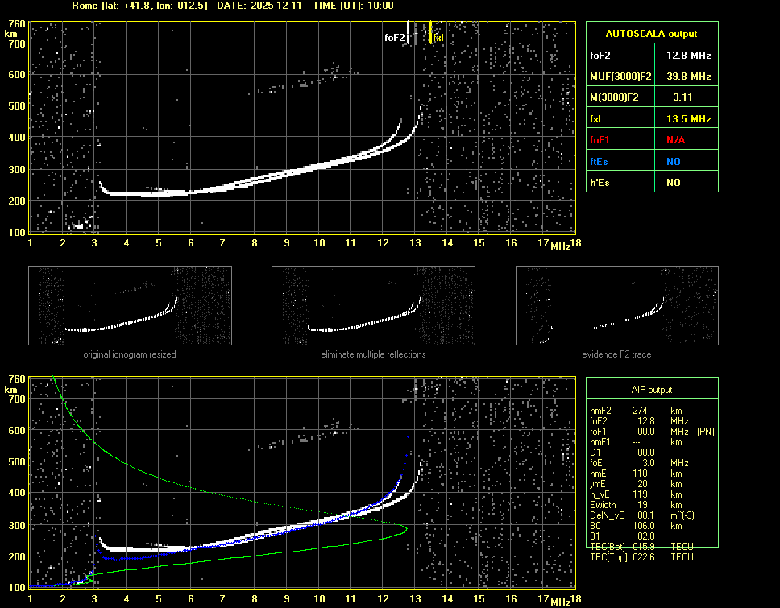Screen dimensions: 780x608
Task: Click the blue ftEs label
Action: coord(599,161)
